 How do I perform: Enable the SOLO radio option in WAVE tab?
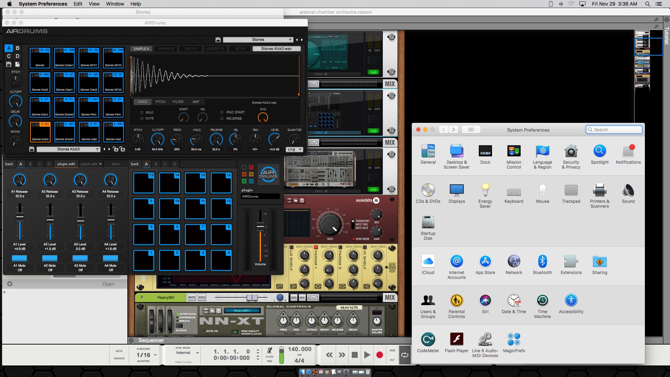click(x=142, y=112)
